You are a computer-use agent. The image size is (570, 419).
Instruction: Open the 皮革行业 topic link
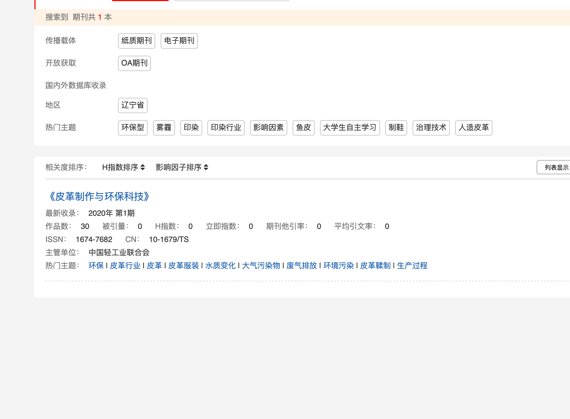(125, 265)
